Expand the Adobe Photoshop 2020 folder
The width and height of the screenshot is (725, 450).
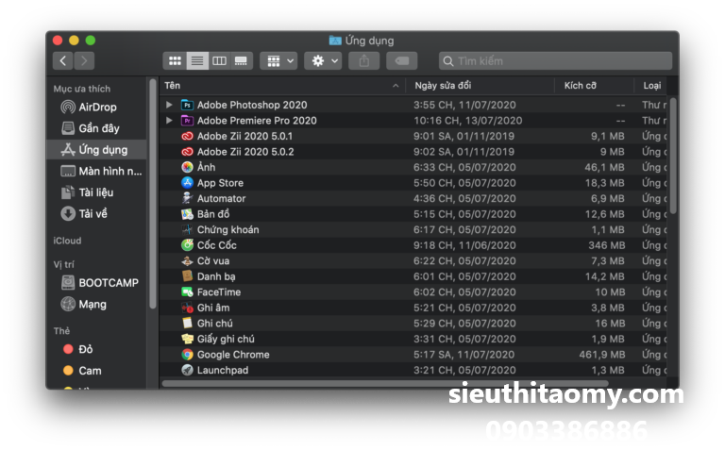[x=169, y=105]
